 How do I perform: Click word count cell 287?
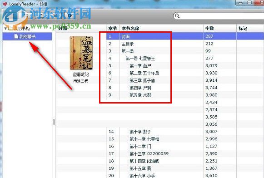click(209, 36)
